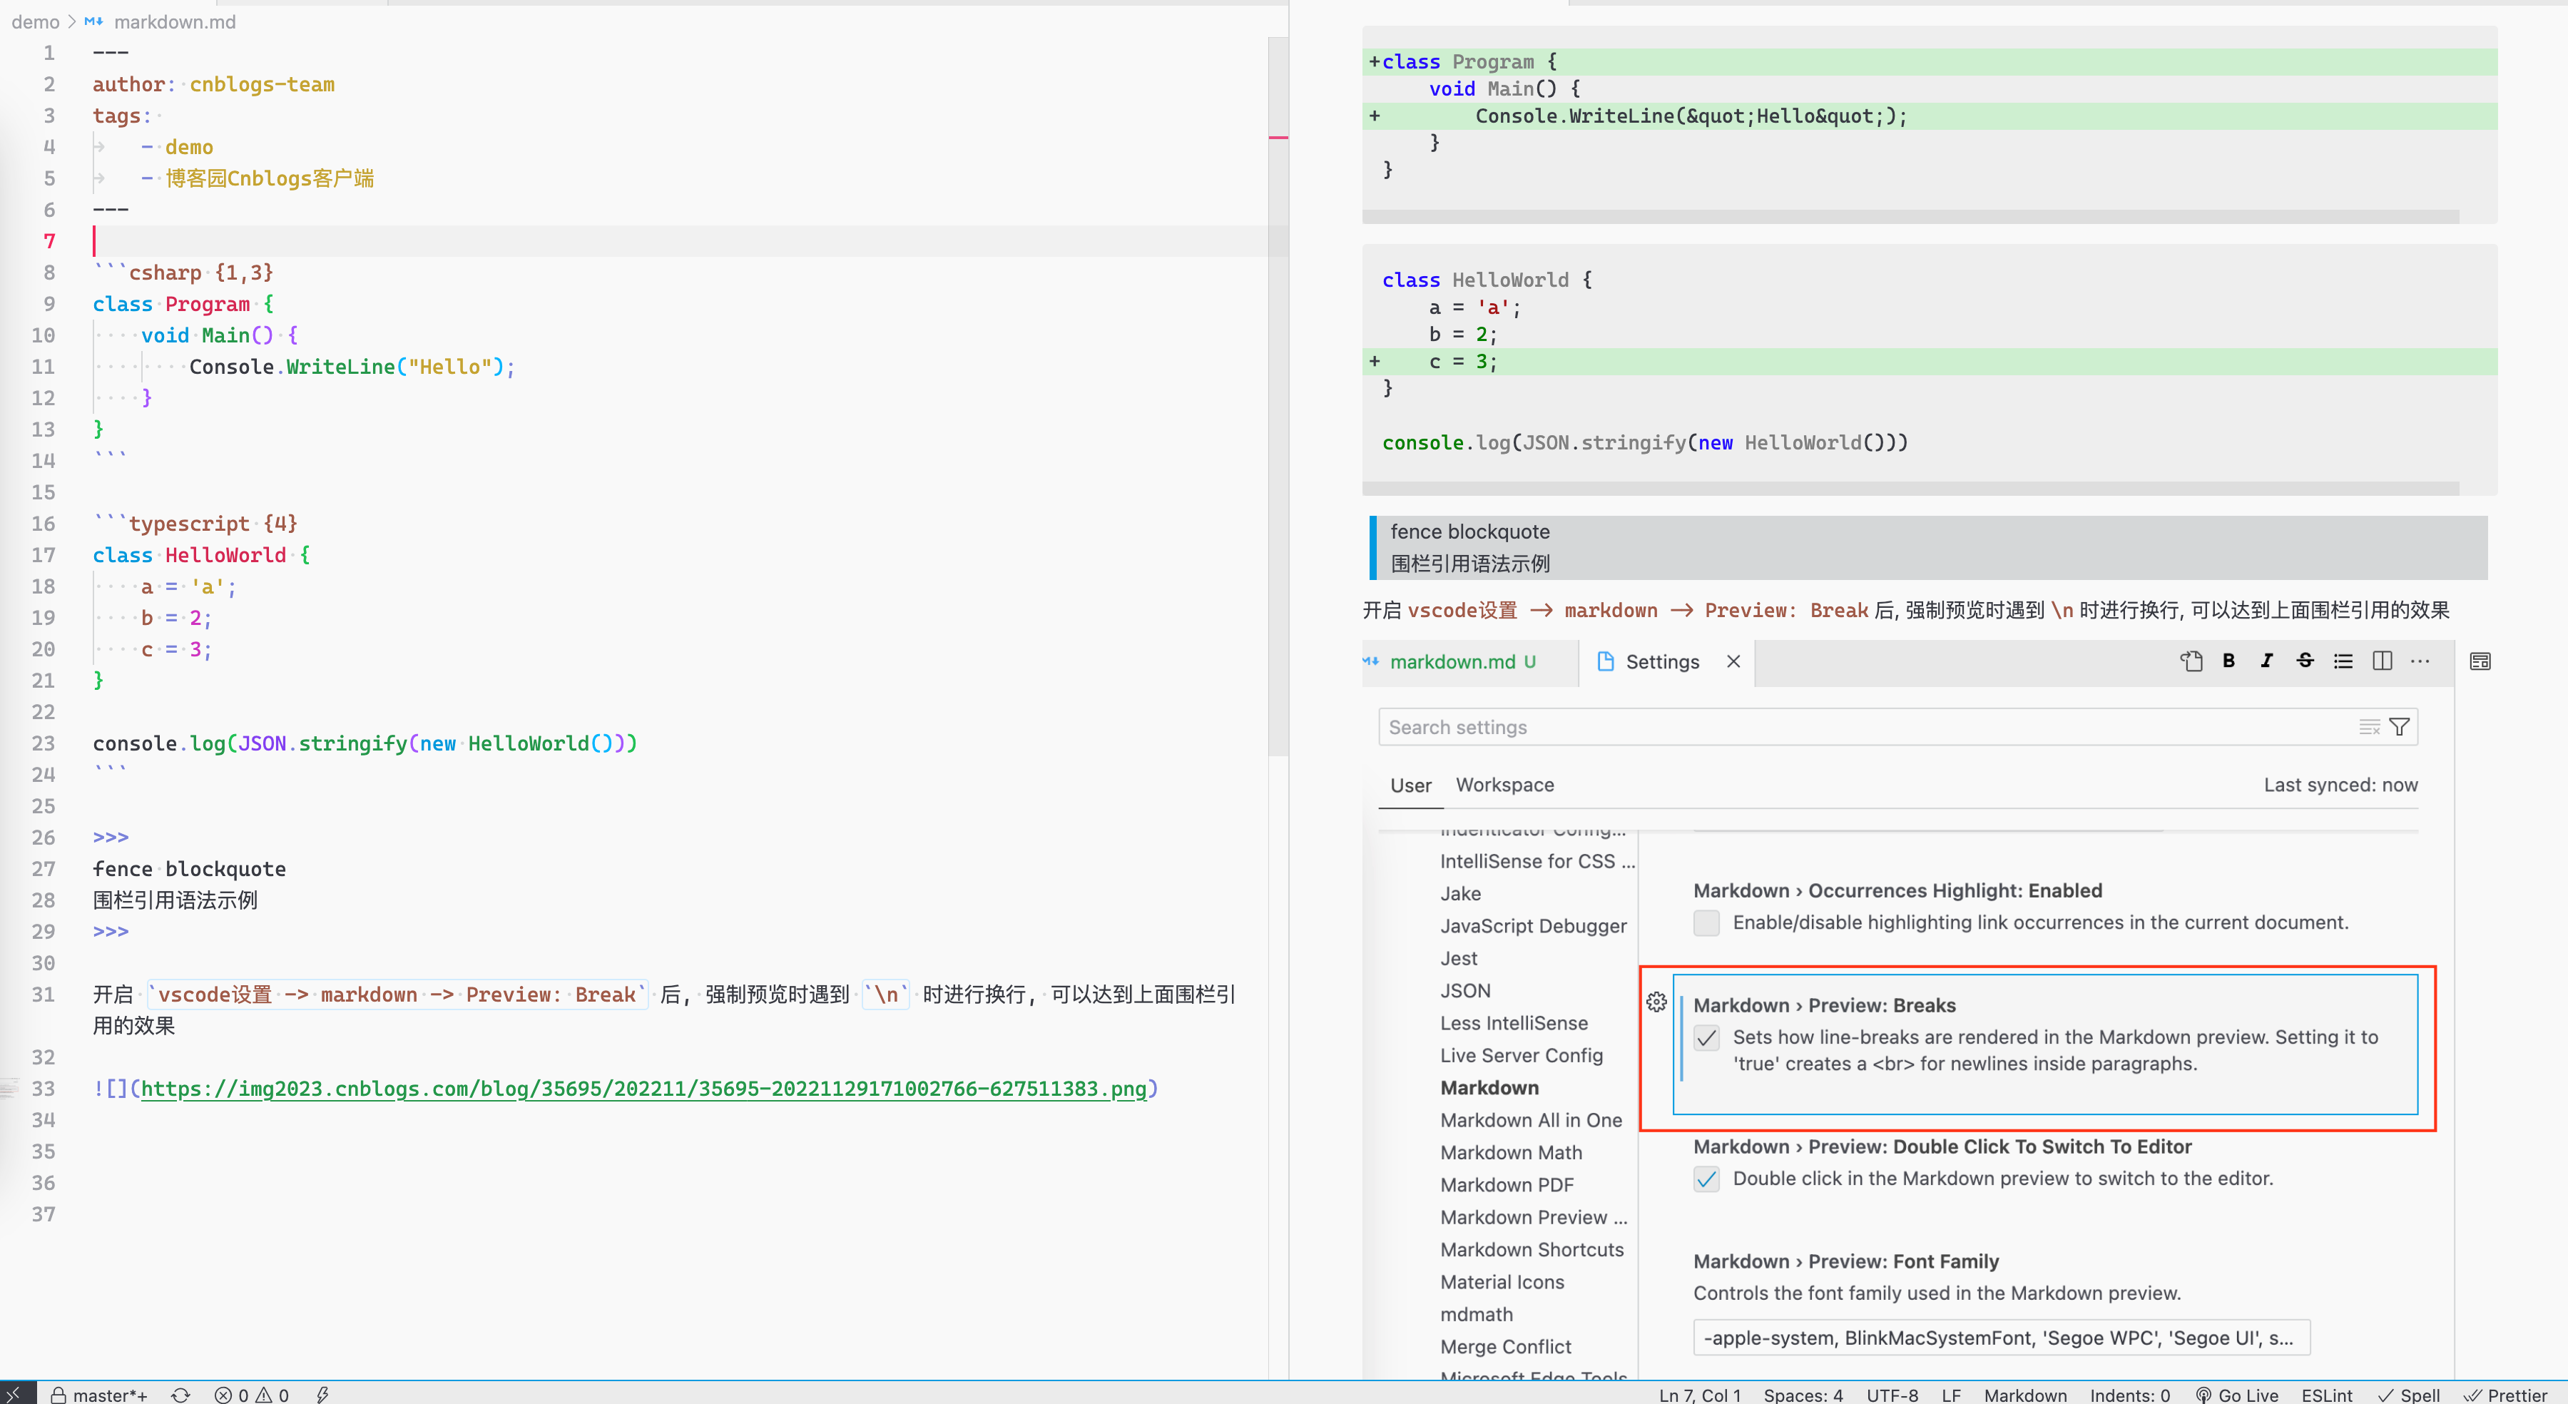Click the bullet list toolbar icon
Viewport: 2568px width, 1404px height.
[2343, 660]
